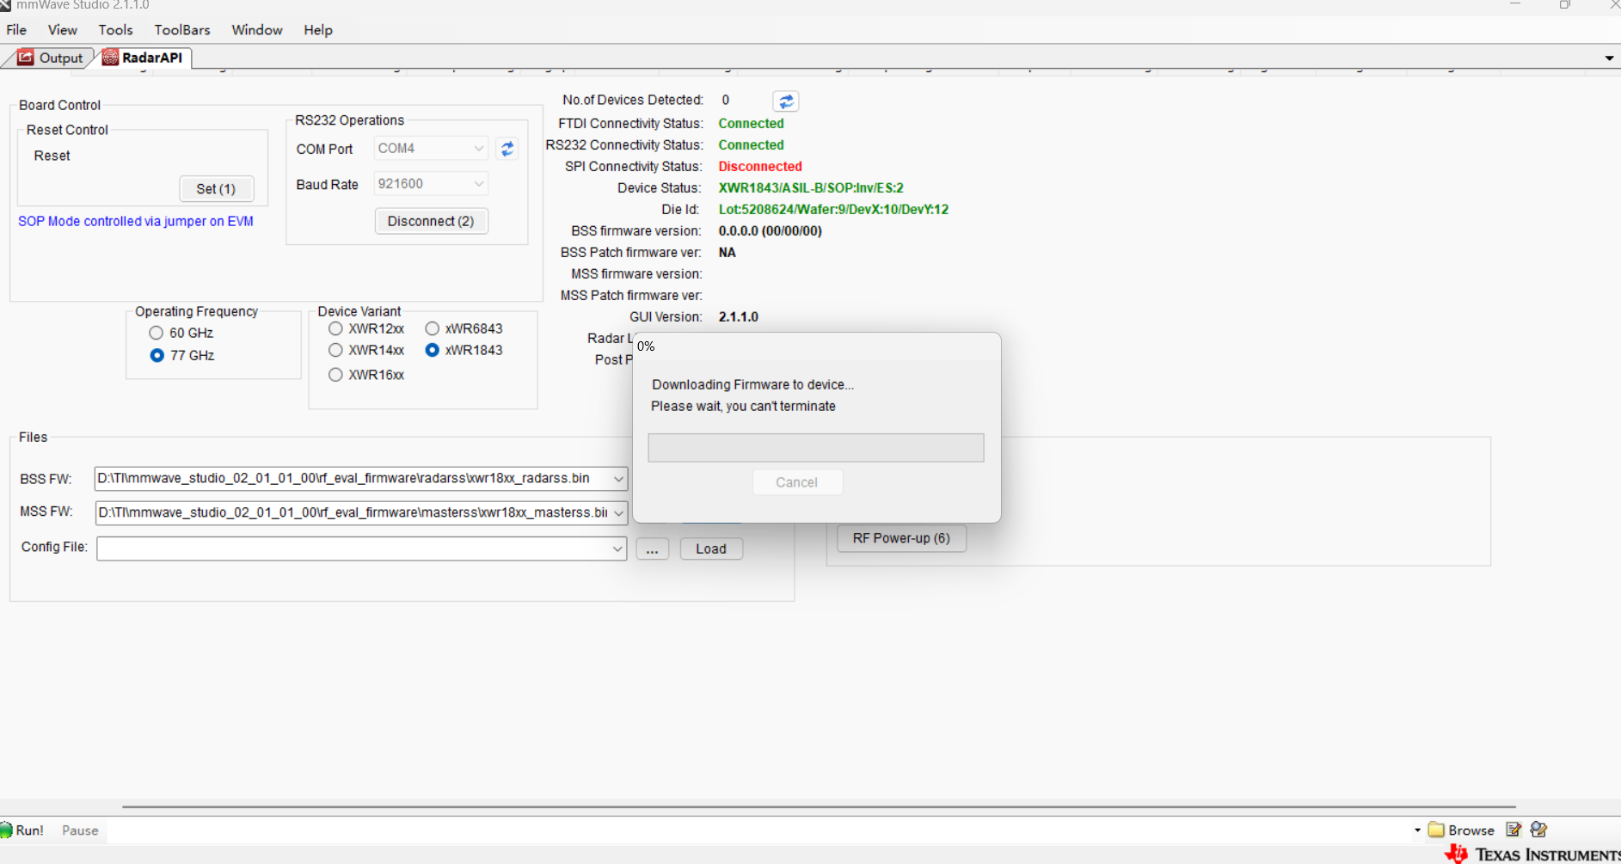Click the '...' config file browse button
Image resolution: width=1621 pixels, height=864 pixels.
[653, 548]
